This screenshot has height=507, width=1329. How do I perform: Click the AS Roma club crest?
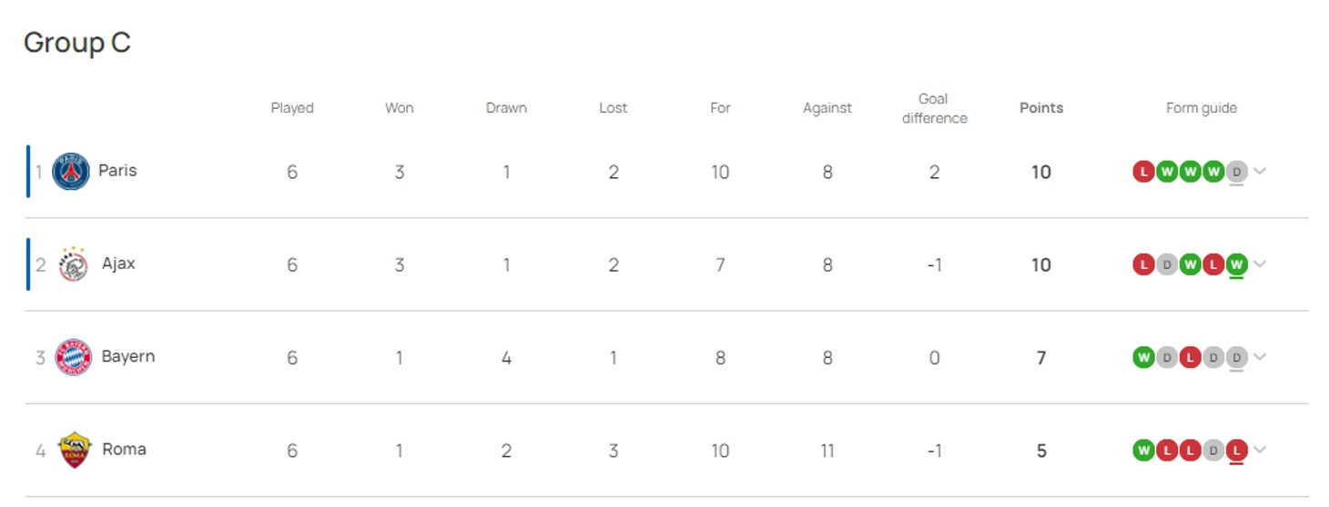75,450
